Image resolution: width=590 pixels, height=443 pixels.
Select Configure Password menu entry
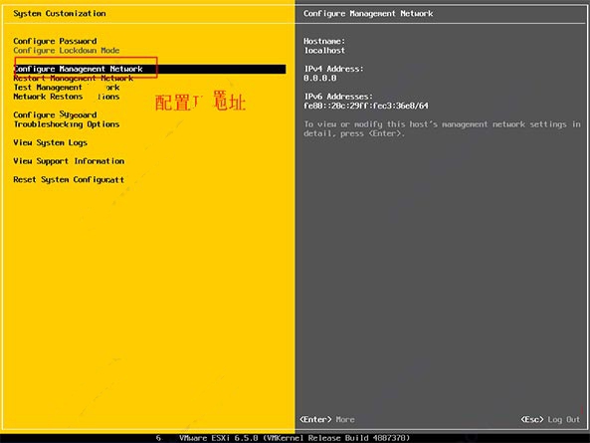point(55,41)
